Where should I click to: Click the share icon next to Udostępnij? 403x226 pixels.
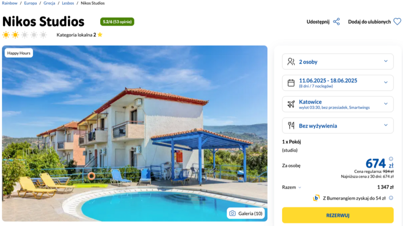click(336, 22)
